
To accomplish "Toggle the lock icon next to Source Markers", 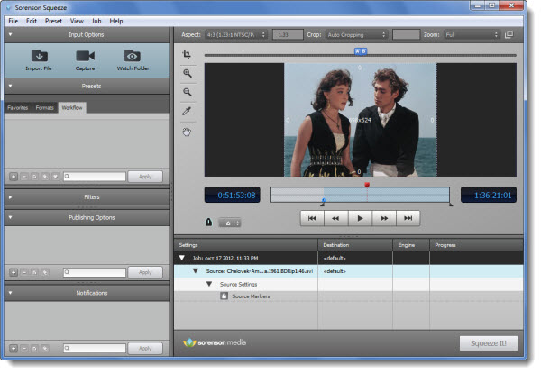I will click(224, 296).
